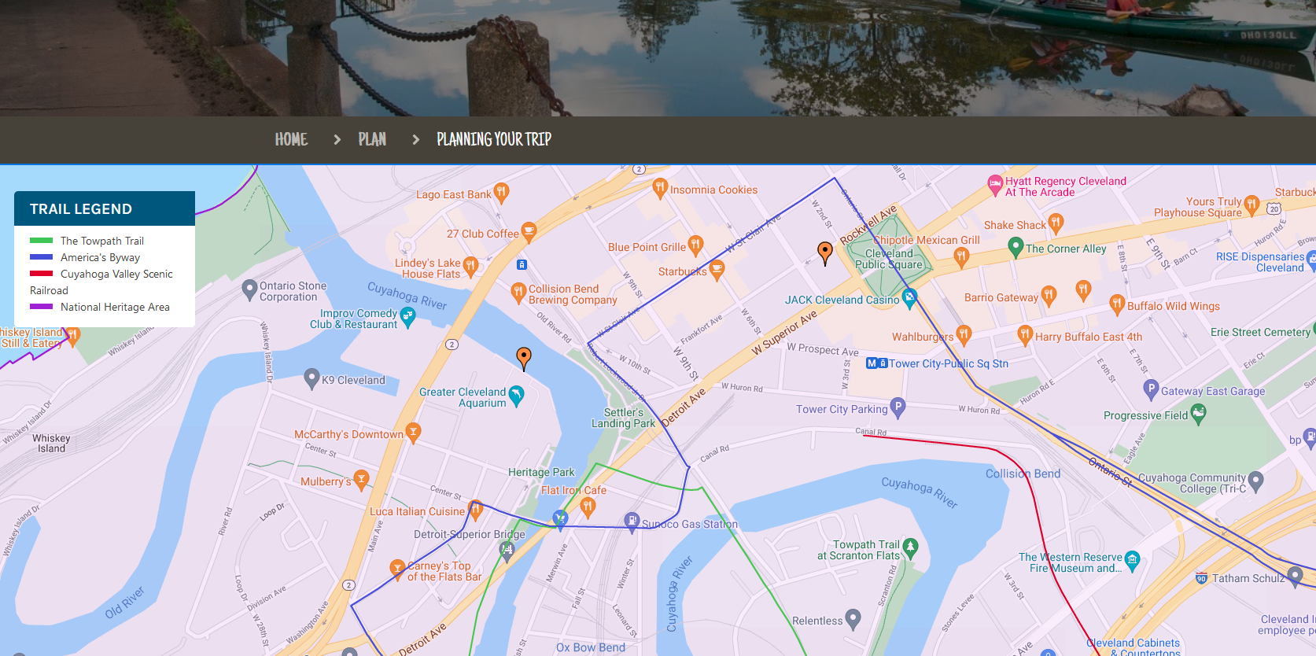Open the Relentless location pin
1316x656 pixels.
[853, 618]
